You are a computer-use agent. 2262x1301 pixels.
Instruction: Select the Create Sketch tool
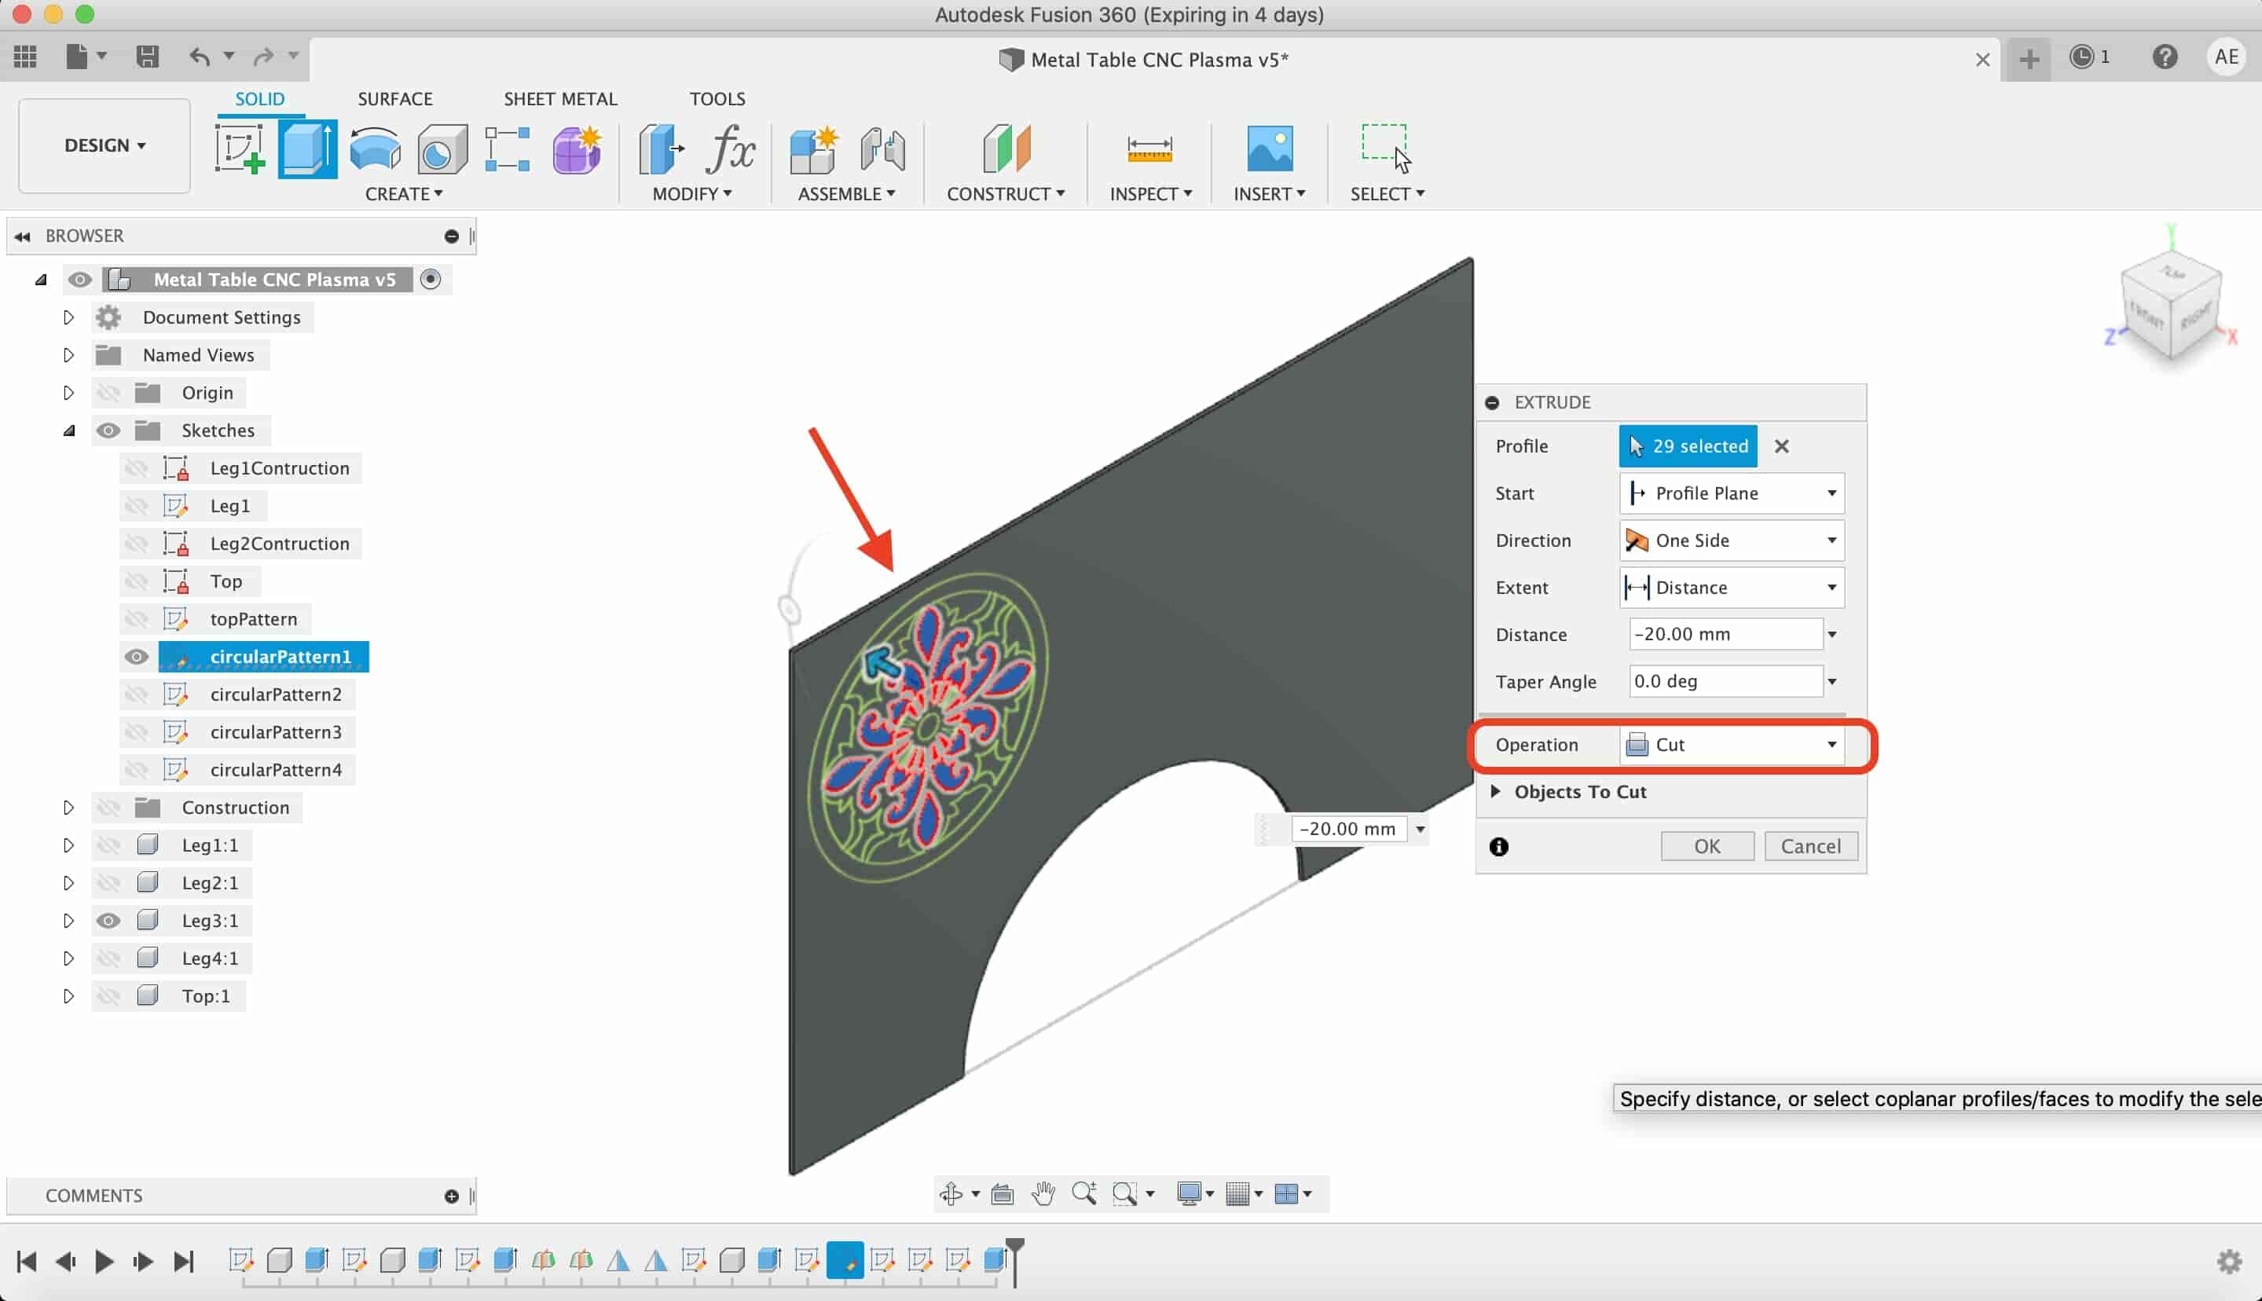[x=240, y=148]
